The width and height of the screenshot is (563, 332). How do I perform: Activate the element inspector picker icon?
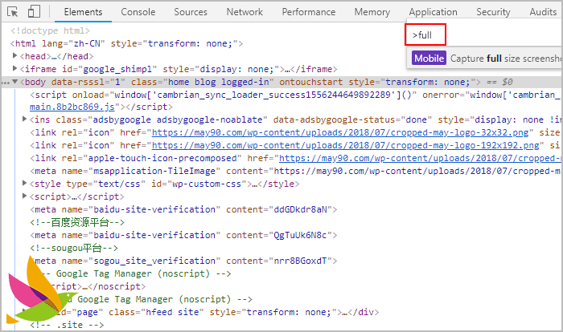(x=13, y=12)
